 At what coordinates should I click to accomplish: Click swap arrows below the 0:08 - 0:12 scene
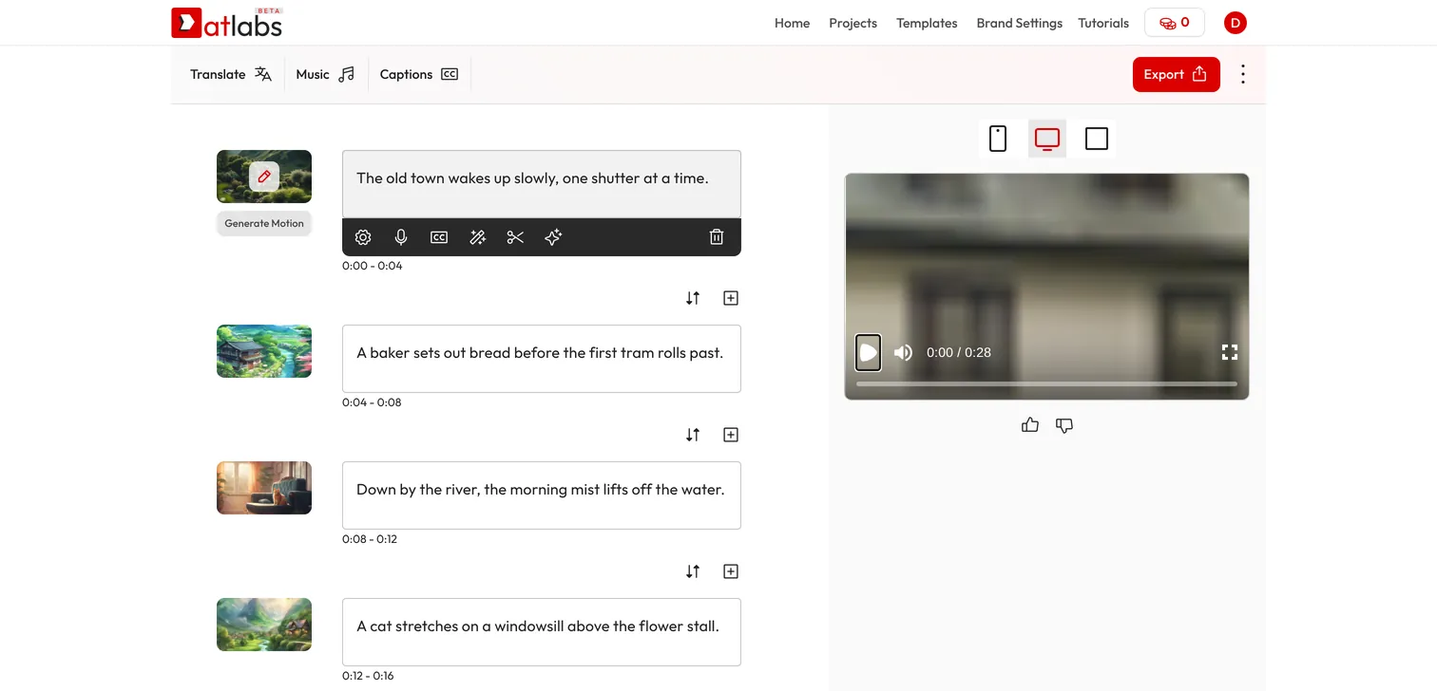tap(693, 571)
